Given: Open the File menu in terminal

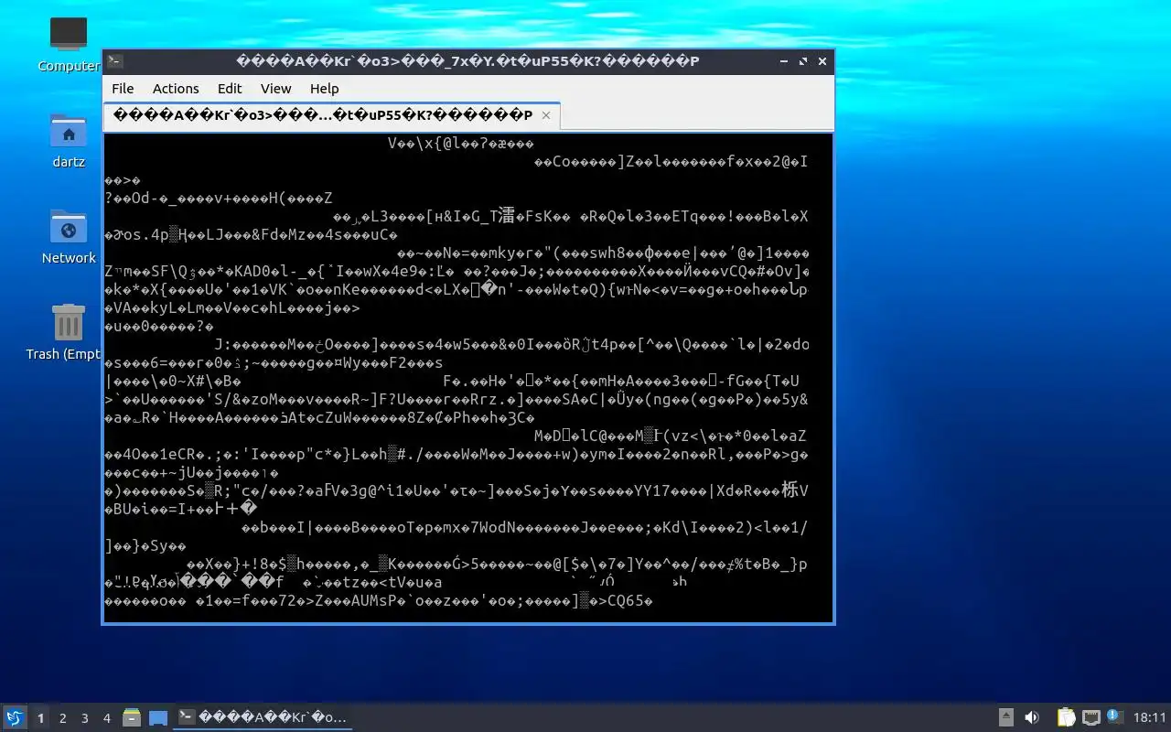Looking at the screenshot, I should point(123,89).
